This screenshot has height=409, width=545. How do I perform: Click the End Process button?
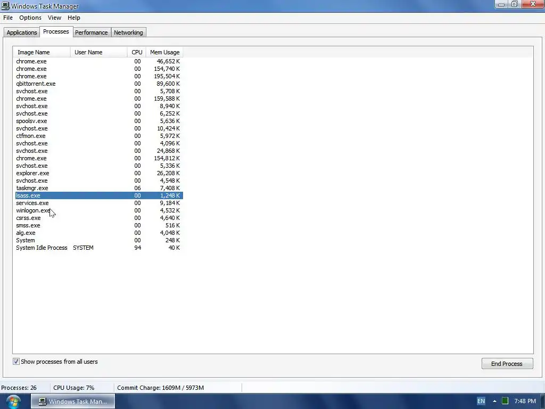pyautogui.click(x=507, y=363)
